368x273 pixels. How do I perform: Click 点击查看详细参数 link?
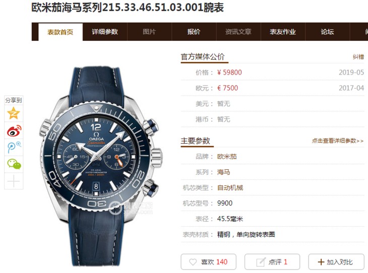[x=338, y=141]
